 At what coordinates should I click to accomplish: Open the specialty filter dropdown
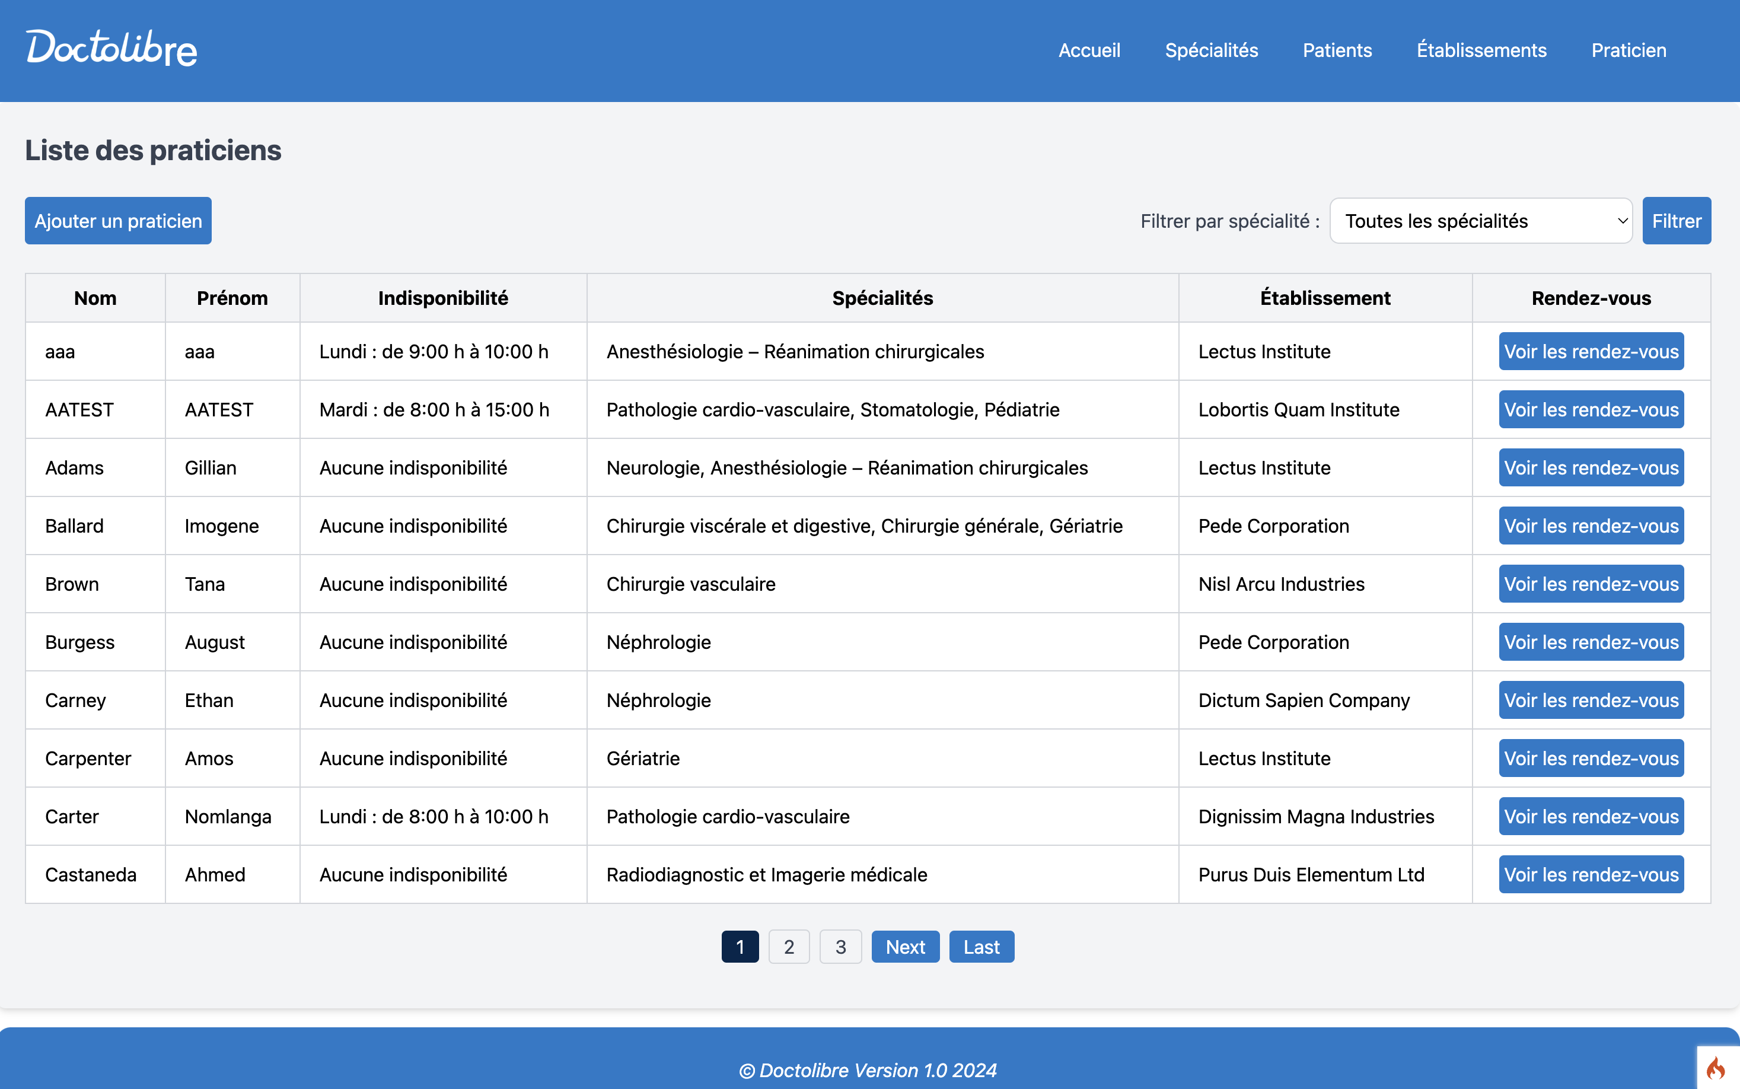tap(1480, 221)
